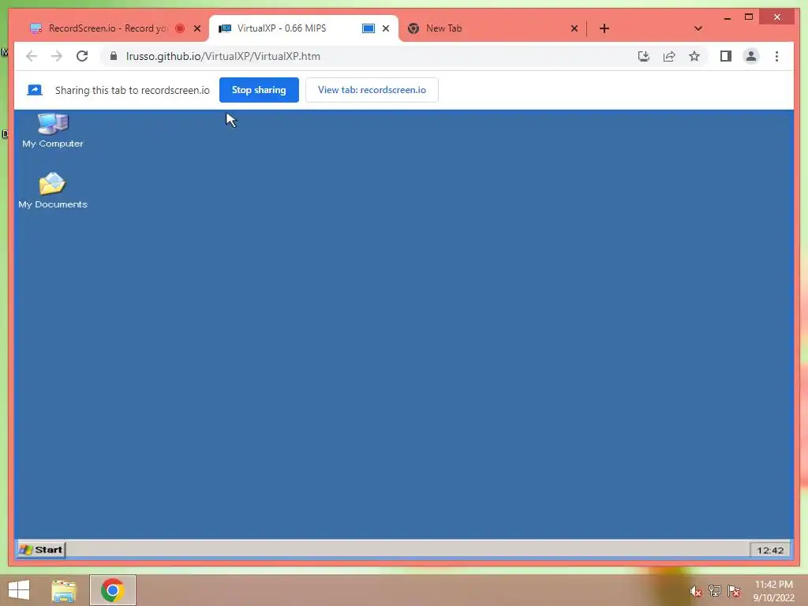Bookmark this page with star icon
The image size is (808, 606).
coord(694,56)
